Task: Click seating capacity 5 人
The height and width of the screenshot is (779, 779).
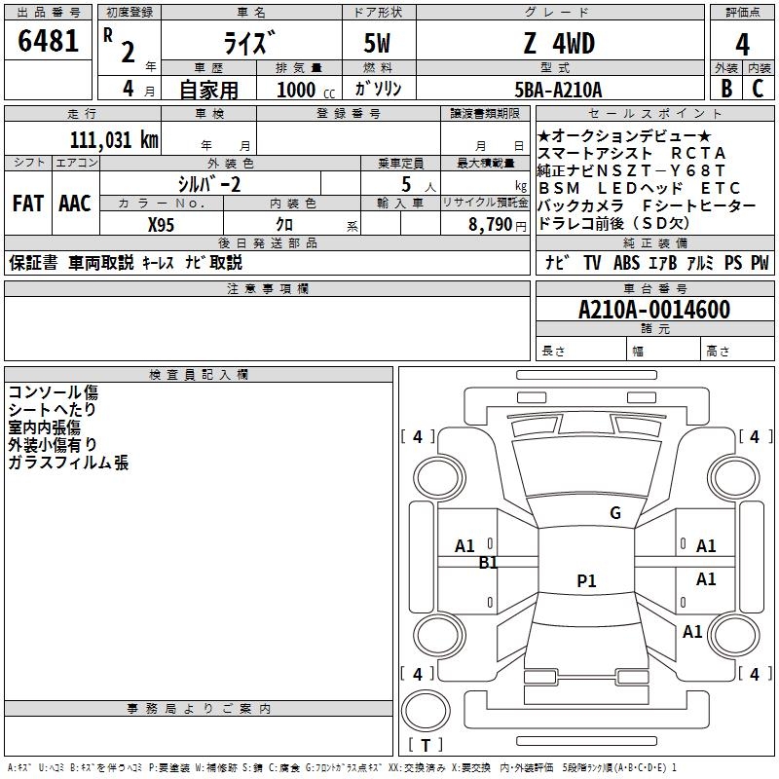Action: [419, 185]
